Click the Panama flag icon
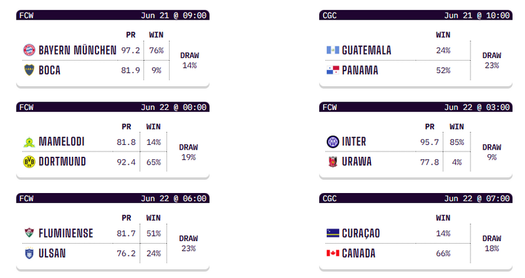The height and width of the screenshot is (278, 525). pos(332,70)
